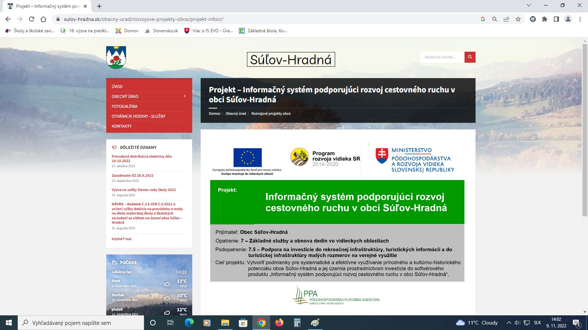588x330 pixels.
Task: Click Rozvojové projekty obce breadcrumb
Action: pos(271,114)
